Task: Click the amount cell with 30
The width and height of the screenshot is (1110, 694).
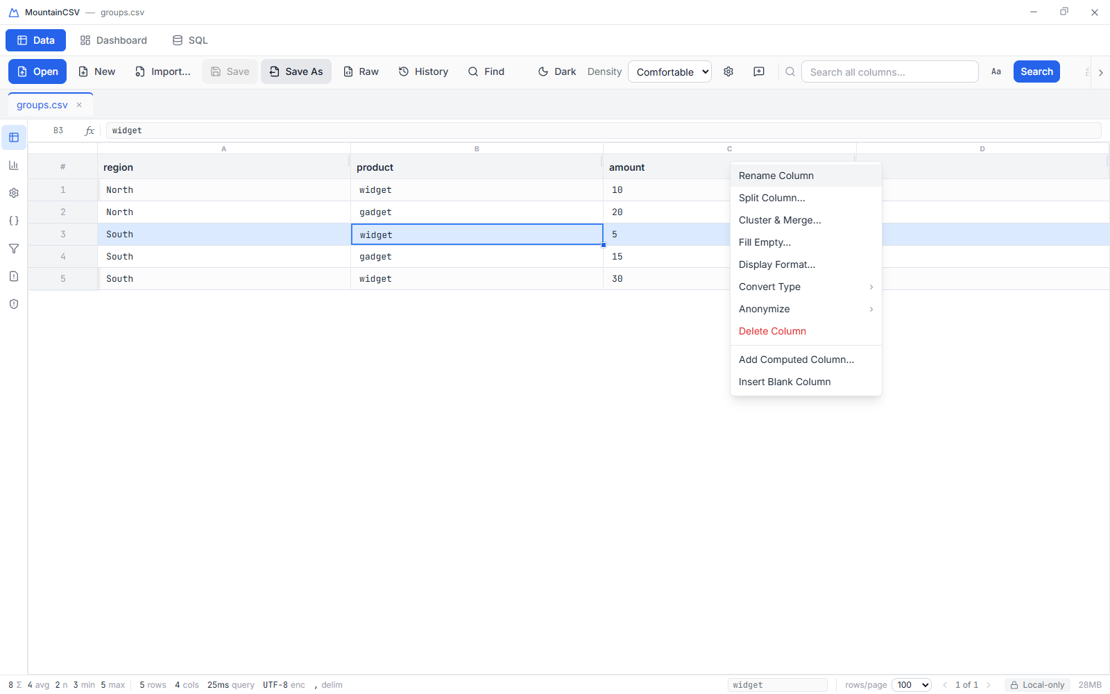Action: [x=666, y=278]
